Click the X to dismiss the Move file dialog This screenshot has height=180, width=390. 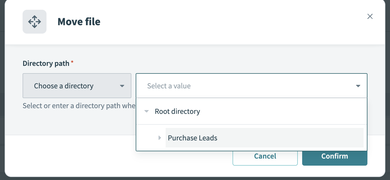point(370,16)
